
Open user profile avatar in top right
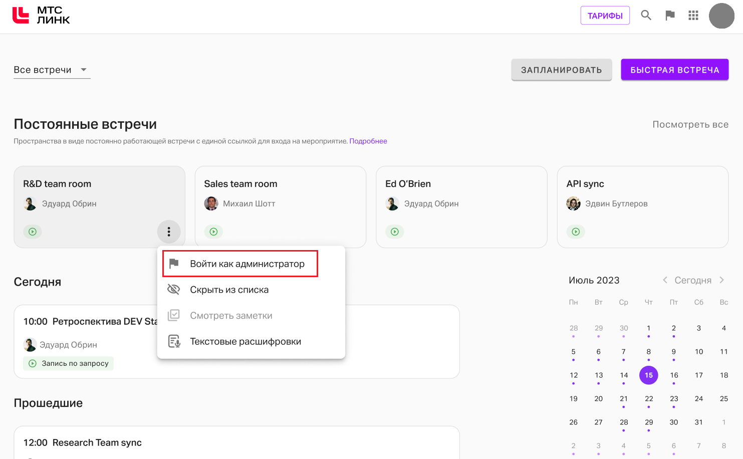[x=721, y=16]
